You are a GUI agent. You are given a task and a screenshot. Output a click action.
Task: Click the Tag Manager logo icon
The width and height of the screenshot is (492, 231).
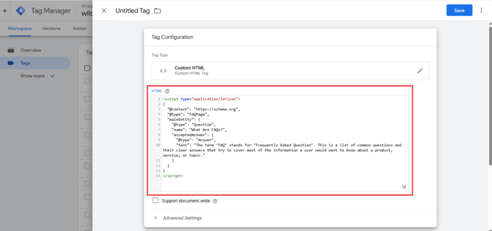(x=21, y=11)
